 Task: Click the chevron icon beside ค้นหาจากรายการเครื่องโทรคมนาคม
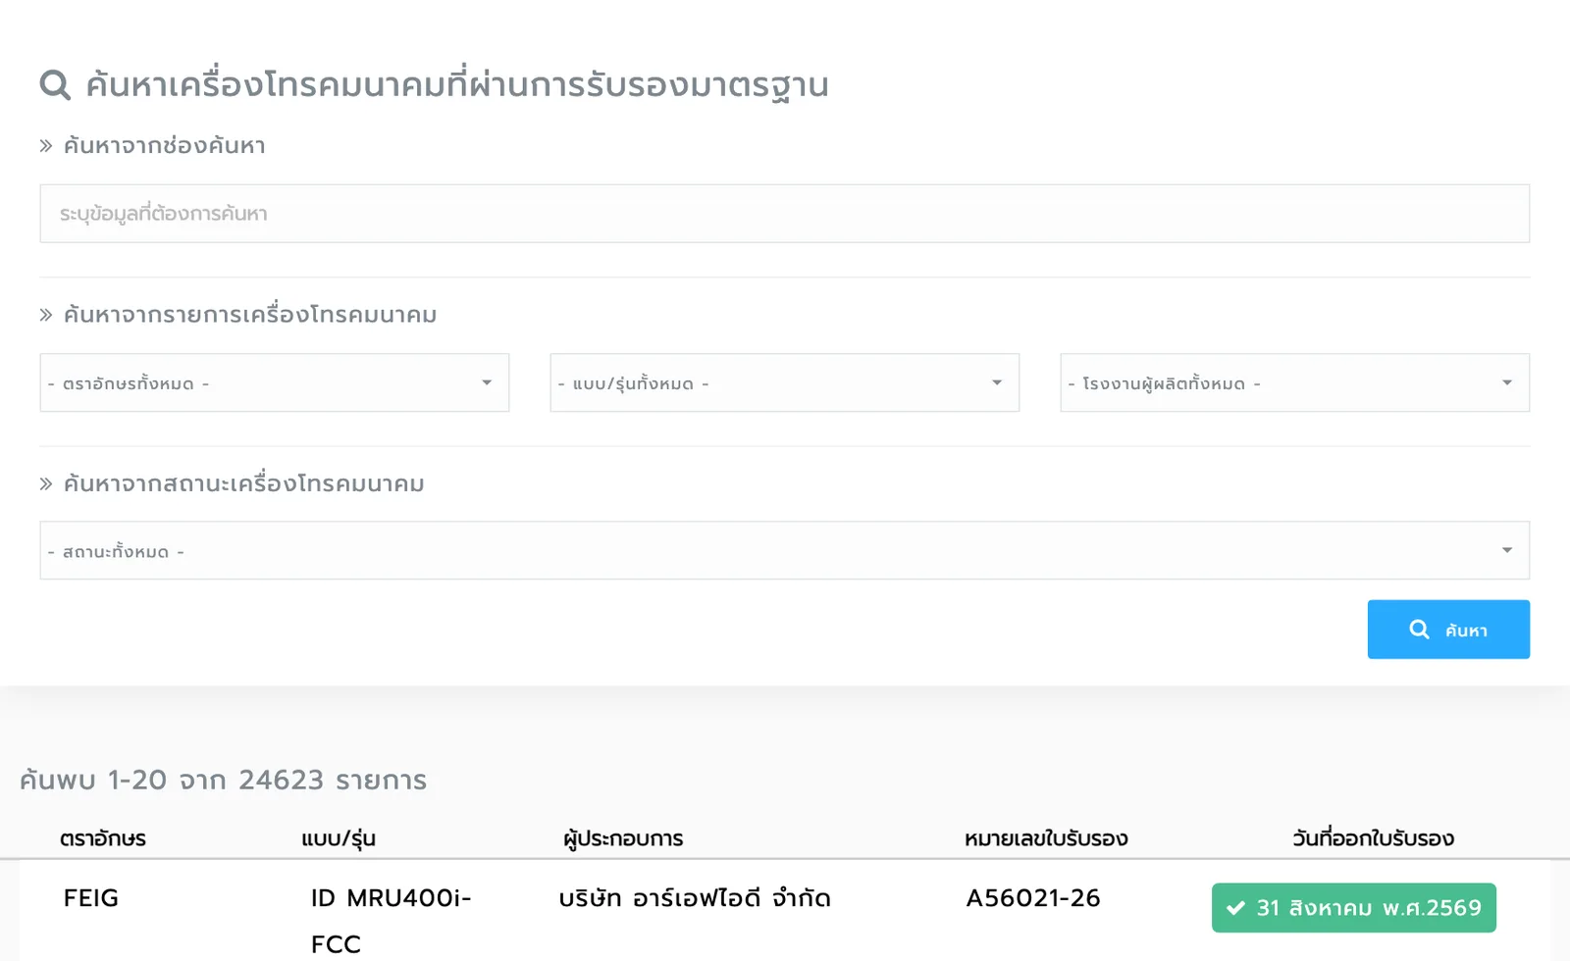pos(46,315)
